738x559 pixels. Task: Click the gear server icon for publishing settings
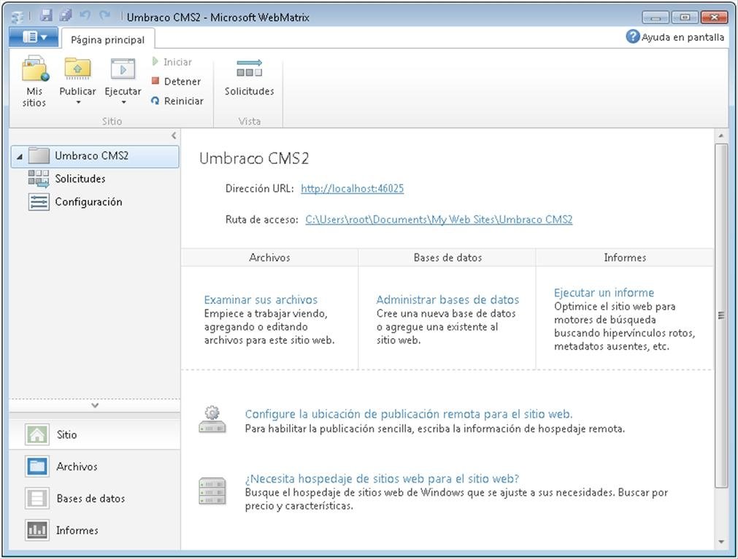coord(212,420)
